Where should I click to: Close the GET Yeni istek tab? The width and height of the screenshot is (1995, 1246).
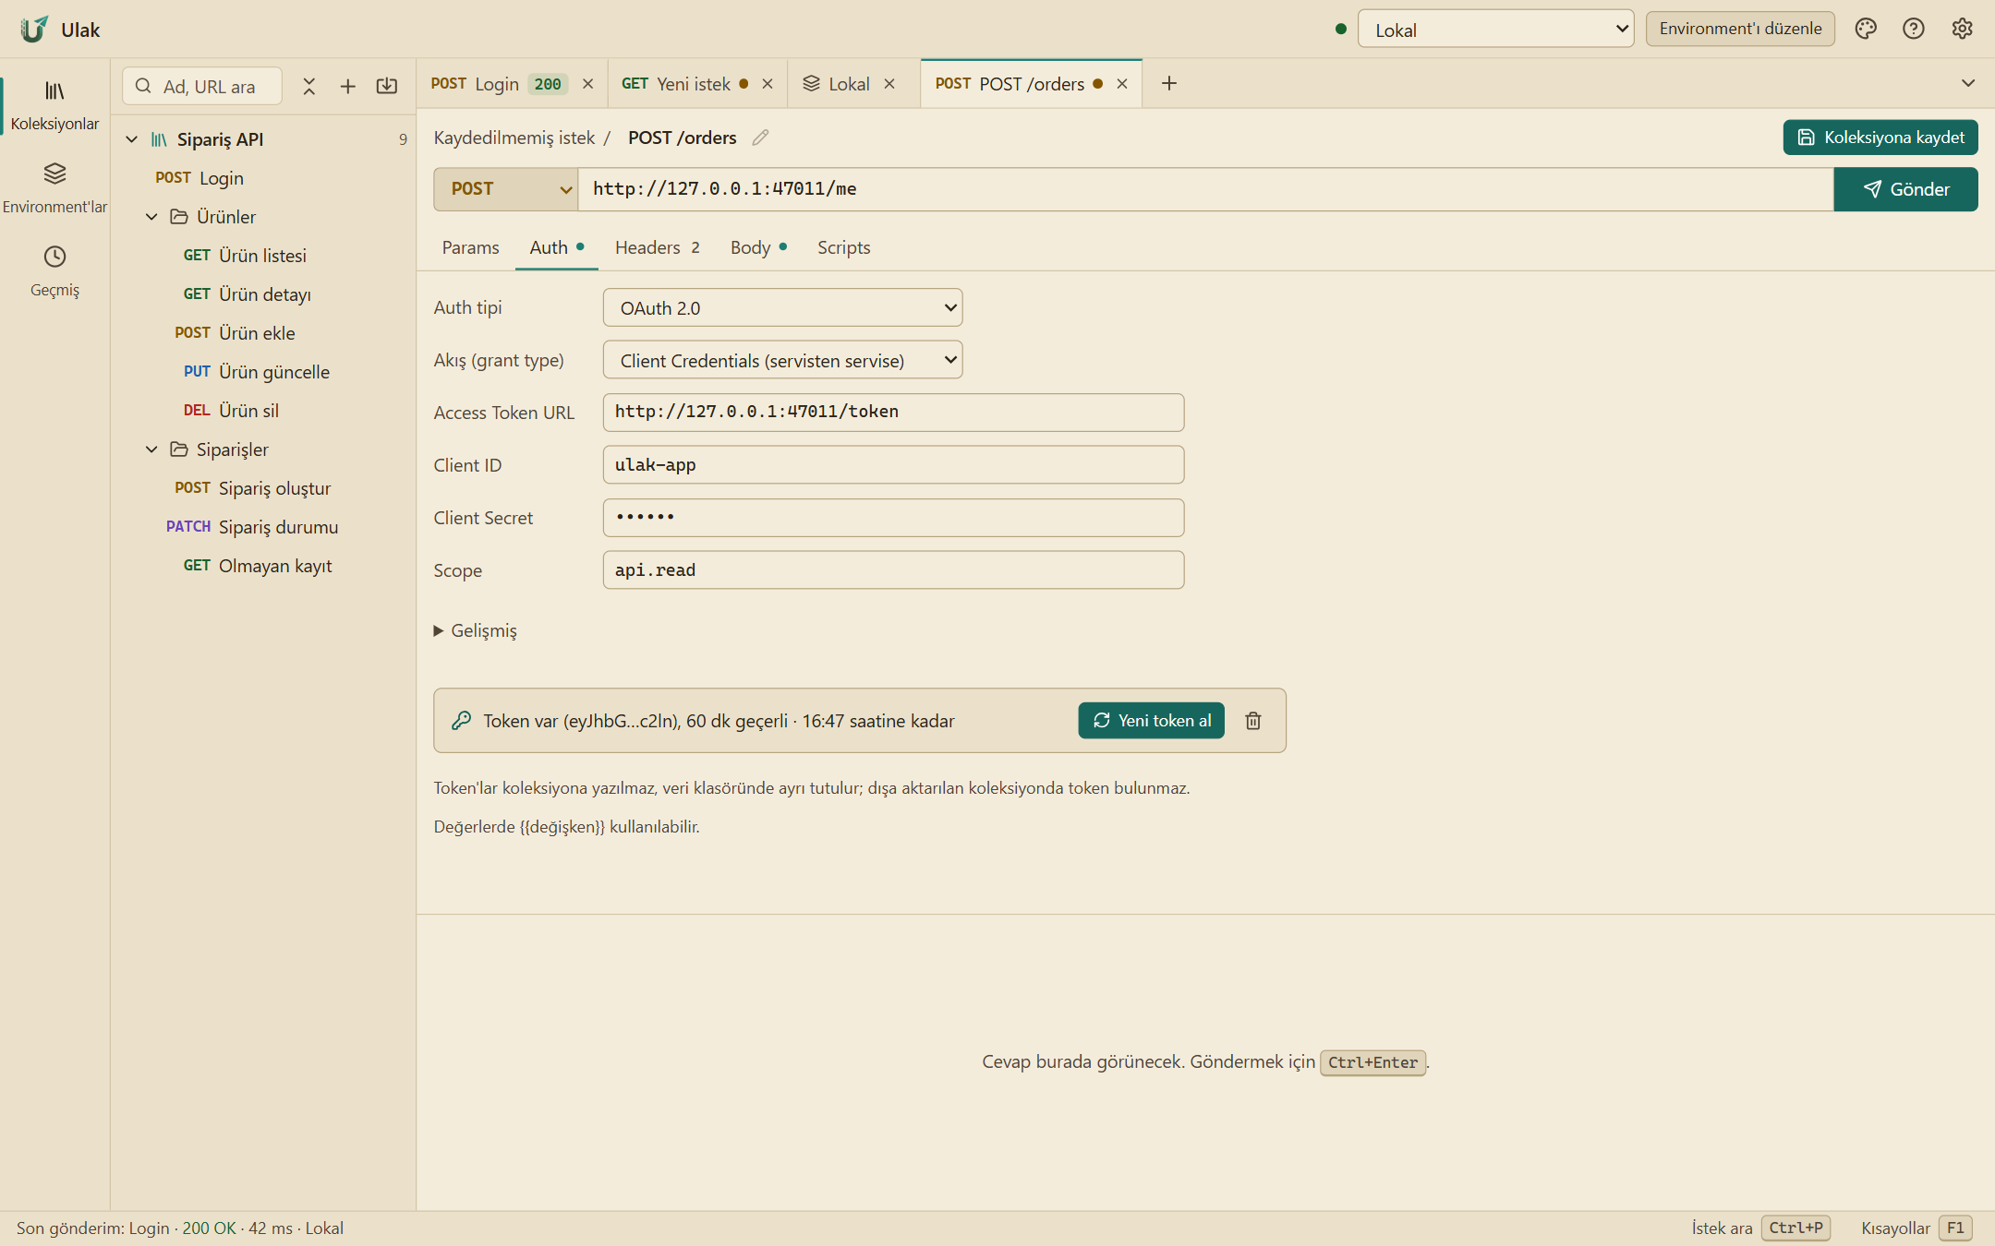coord(768,84)
